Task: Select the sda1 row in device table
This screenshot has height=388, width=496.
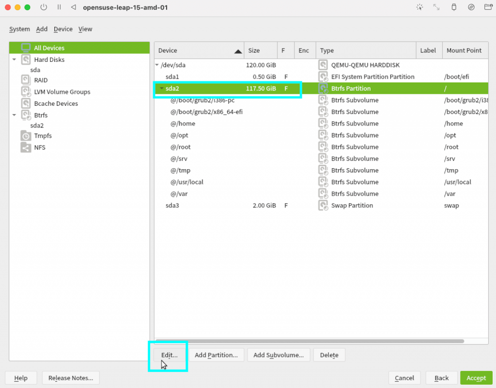Action: click(322, 77)
